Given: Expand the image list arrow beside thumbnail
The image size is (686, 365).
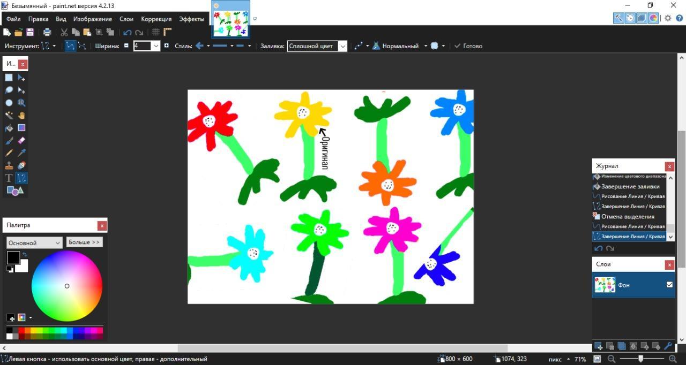Looking at the screenshot, I should [255, 19].
